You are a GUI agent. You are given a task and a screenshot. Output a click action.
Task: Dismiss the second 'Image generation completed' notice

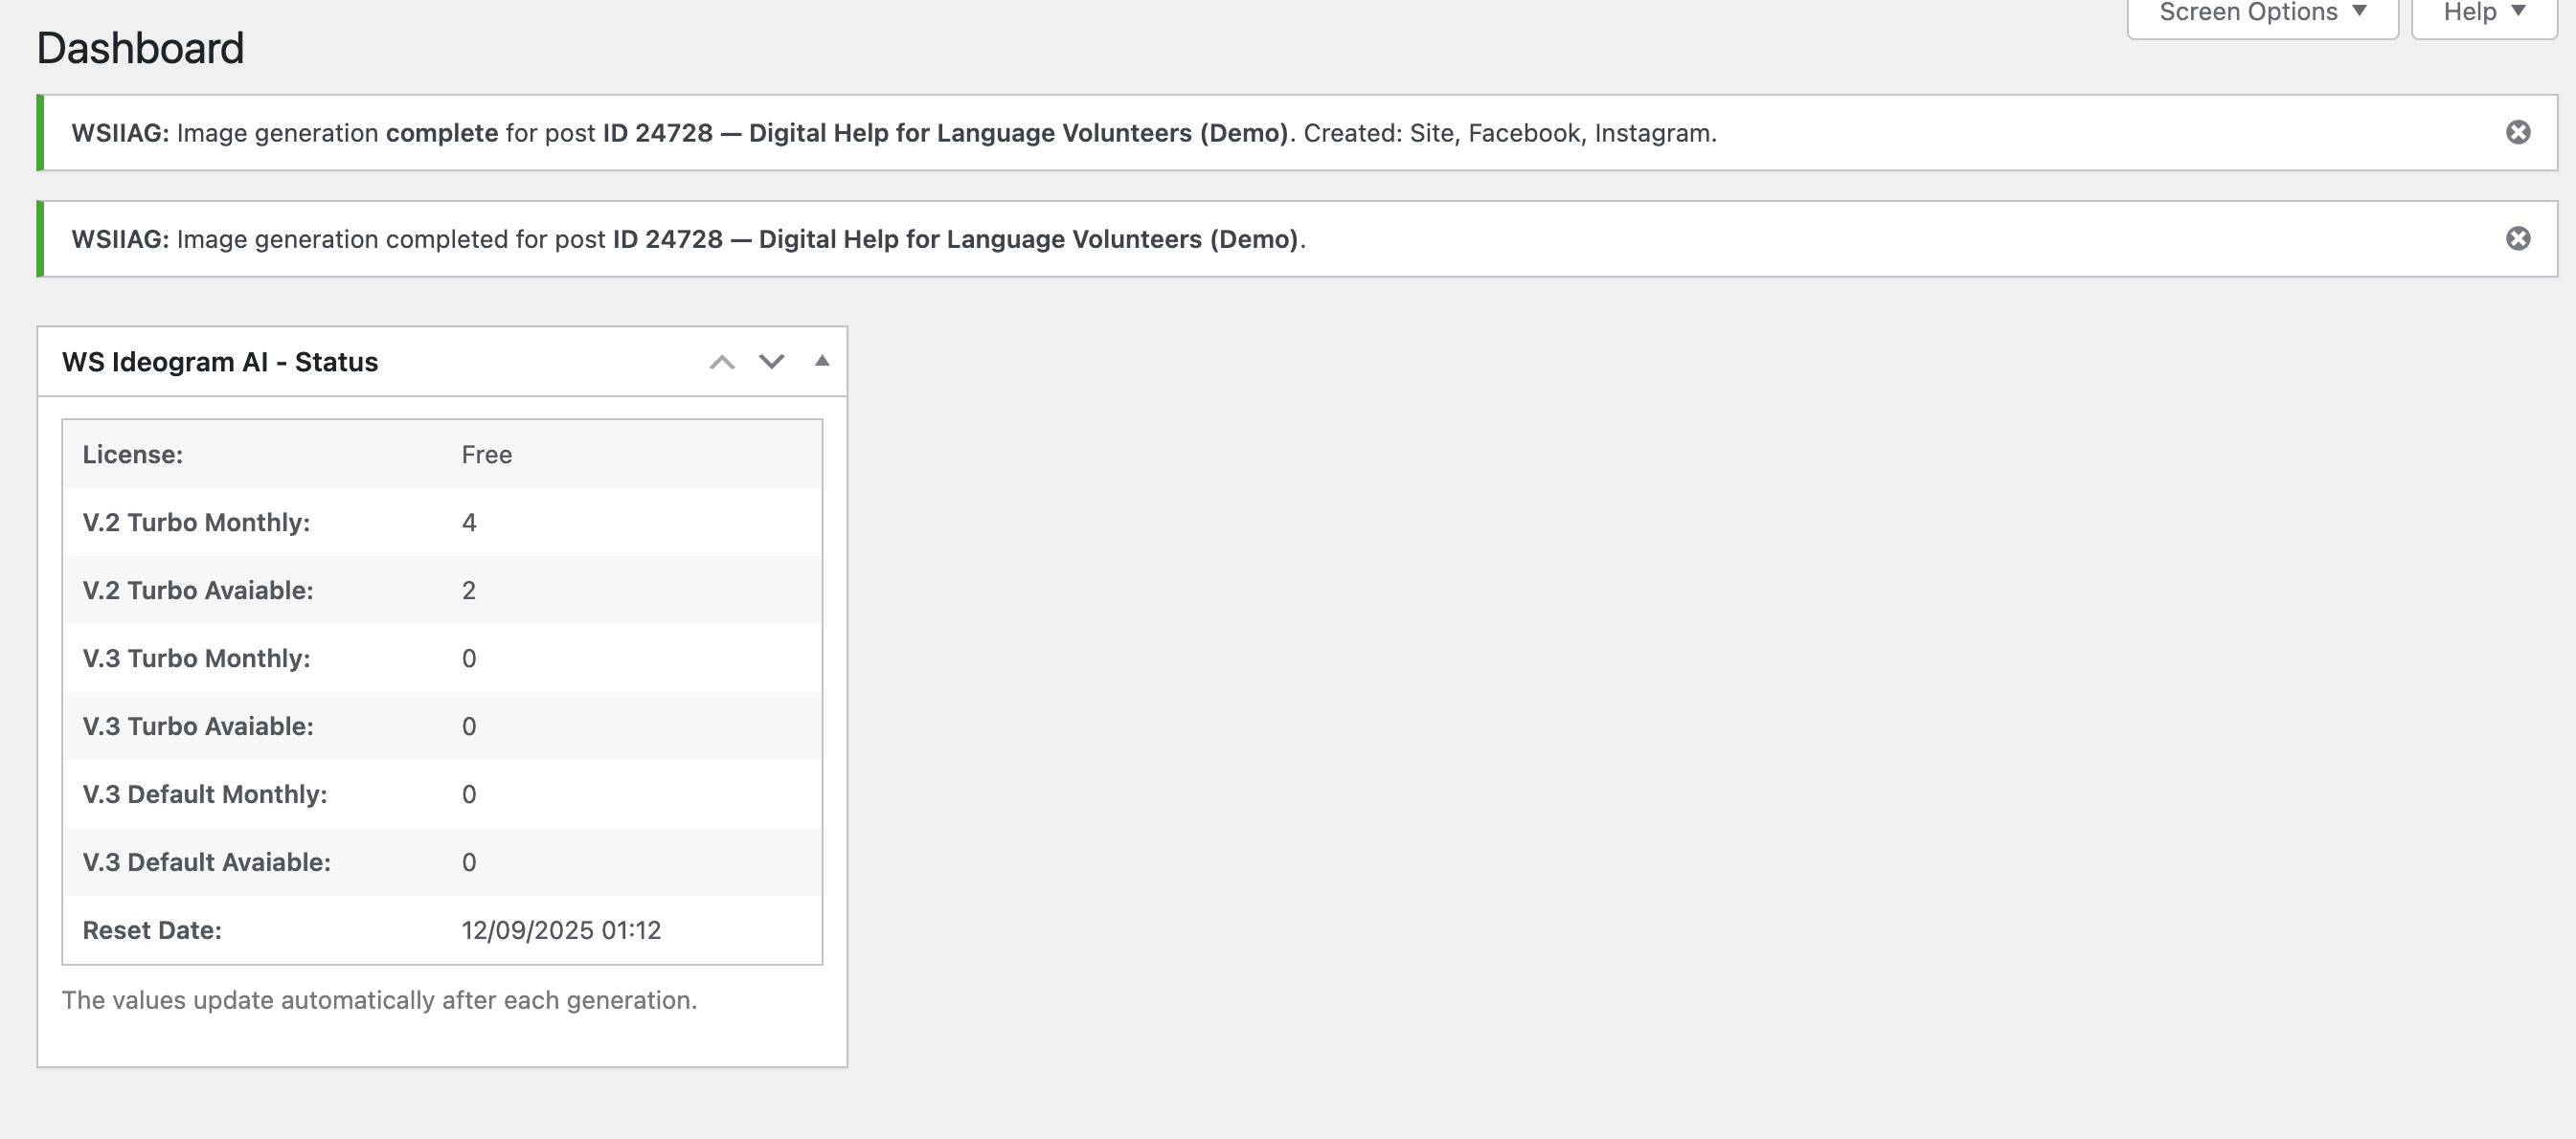pyautogui.click(x=2517, y=238)
